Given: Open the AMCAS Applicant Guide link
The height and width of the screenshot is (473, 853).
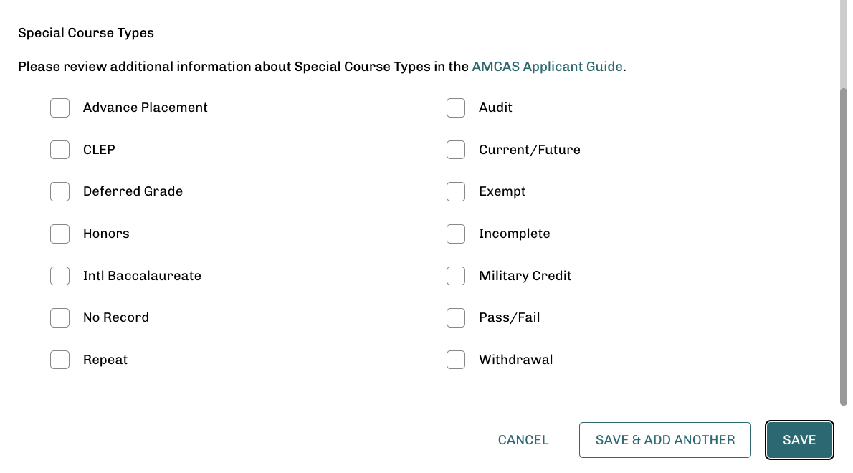Looking at the screenshot, I should [547, 66].
